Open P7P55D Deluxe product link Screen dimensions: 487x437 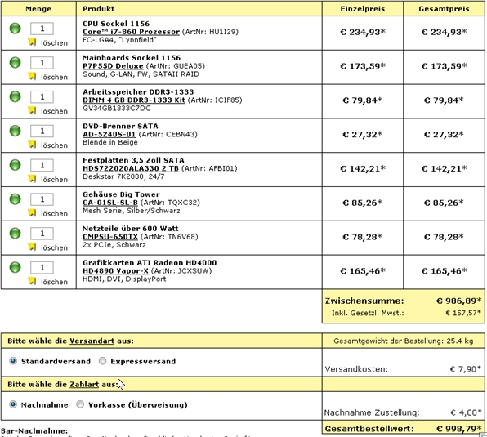(113, 66)
